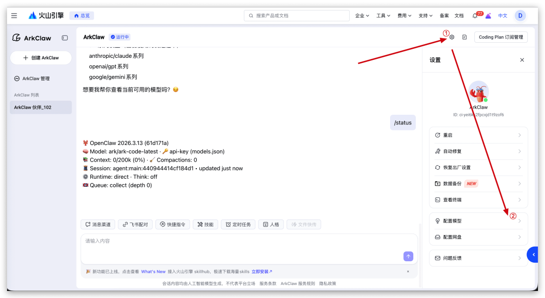Open 配置模型 in the settings panel
This screenshot has height=298, width=545.
(x=478, y=221)
